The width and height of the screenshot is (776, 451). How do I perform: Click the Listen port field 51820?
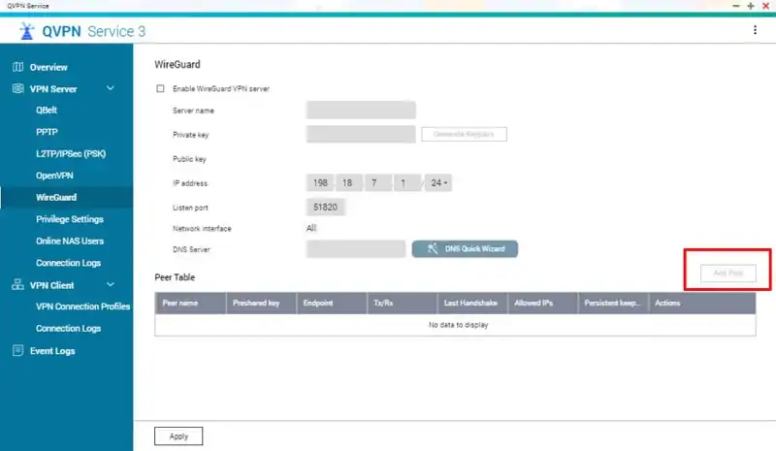[325, 207]
